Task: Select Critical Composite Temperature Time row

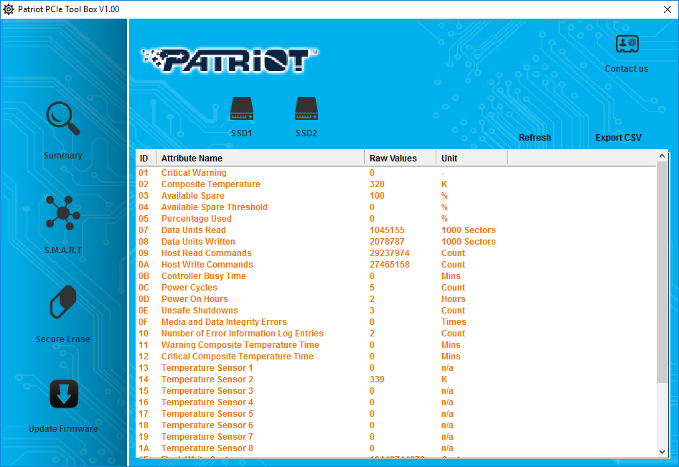Action: [x=395, y=357]
